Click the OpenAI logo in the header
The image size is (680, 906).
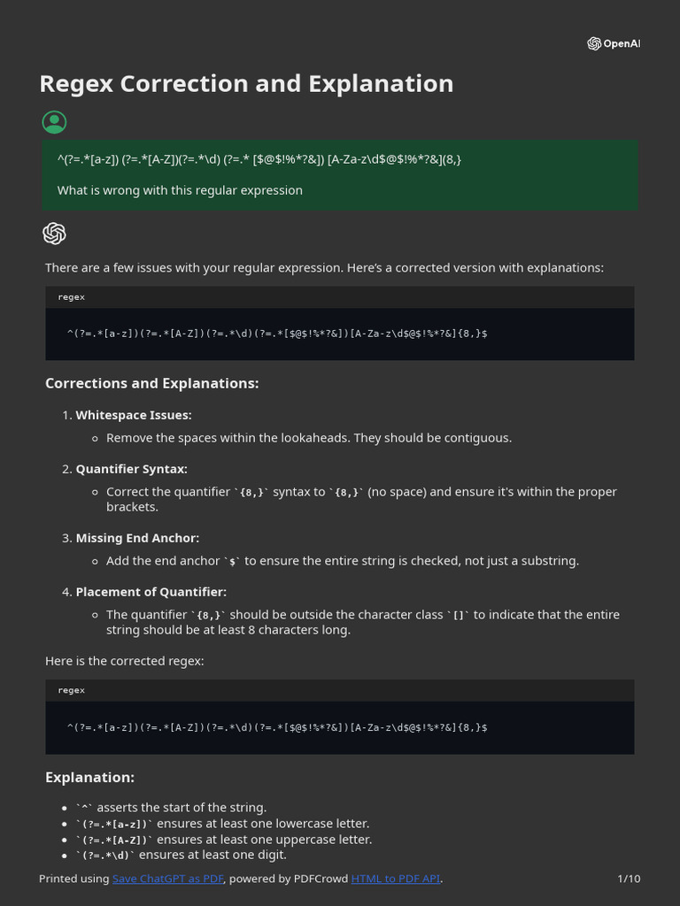(613, 44)
